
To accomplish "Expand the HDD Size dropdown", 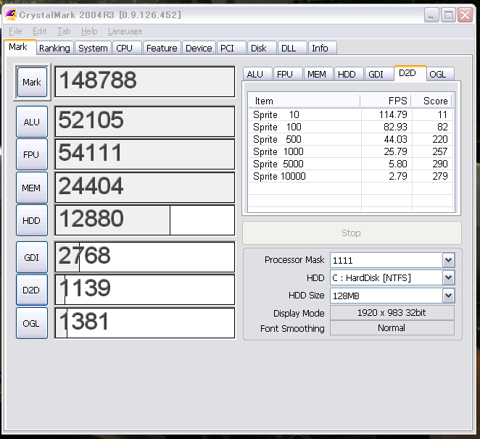I will point(448,296).
